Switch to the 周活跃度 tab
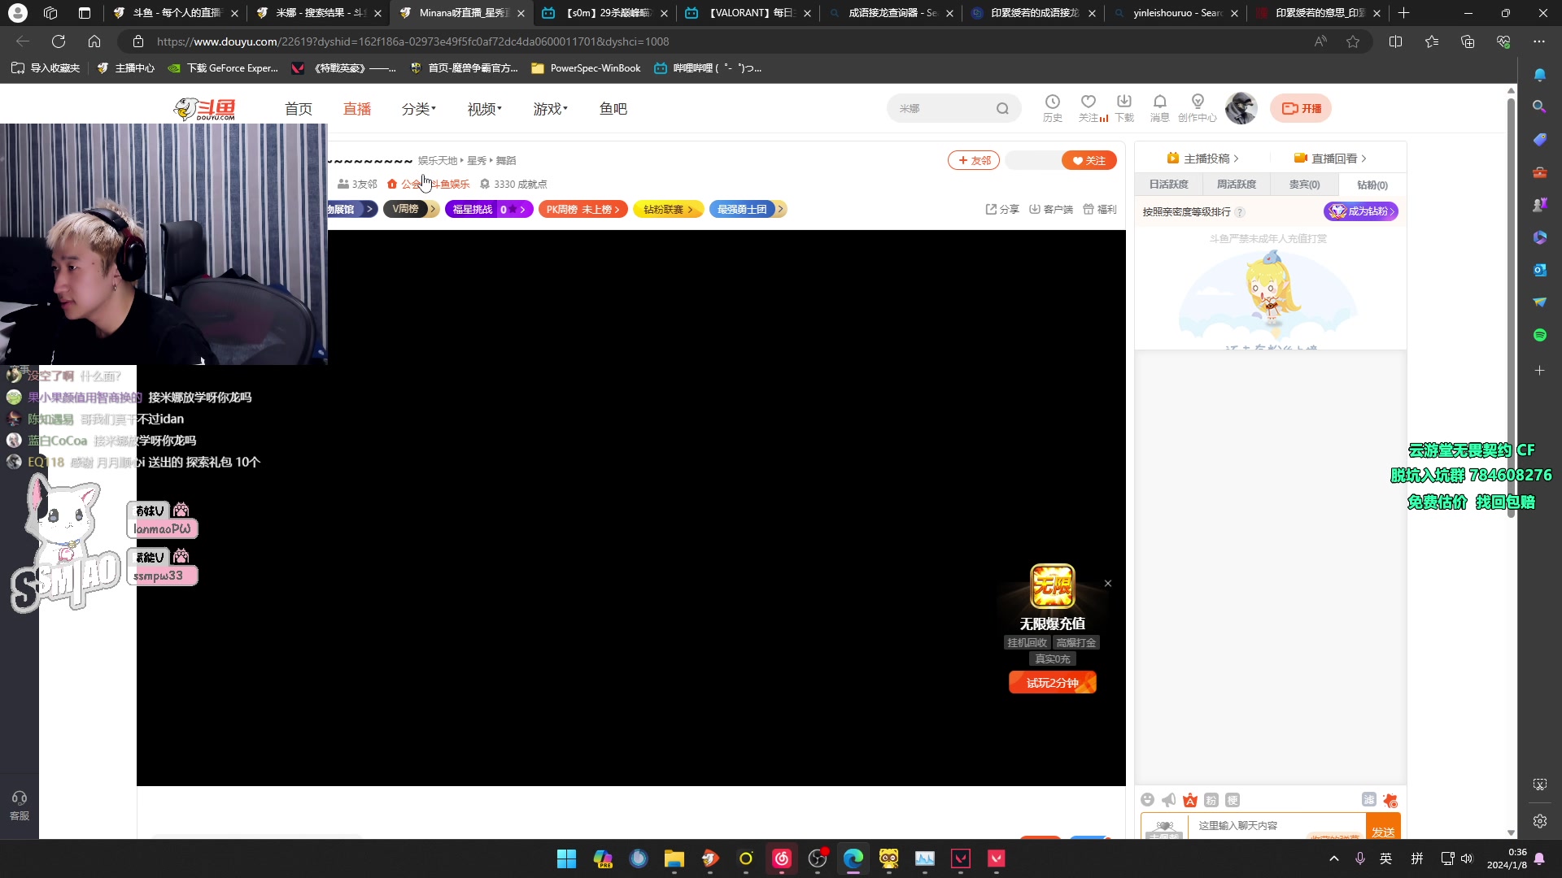The image size is (1562, 878). (1236, 185)
